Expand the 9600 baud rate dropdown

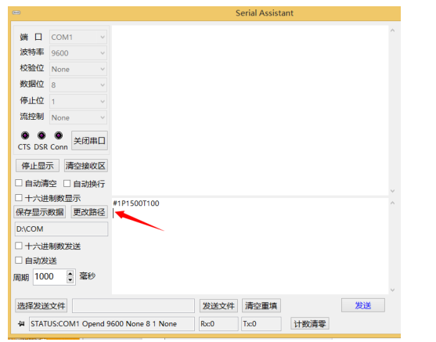tap(78, 53)
